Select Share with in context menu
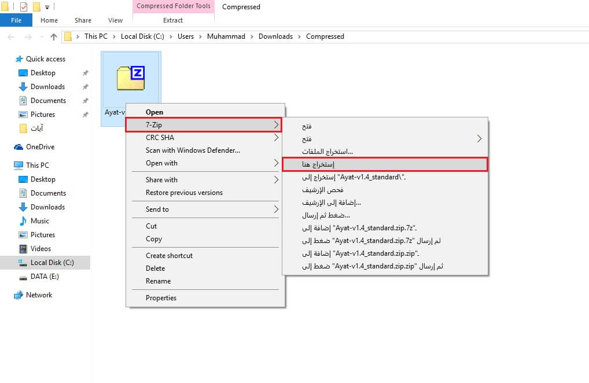 click(x=205, y=180)
